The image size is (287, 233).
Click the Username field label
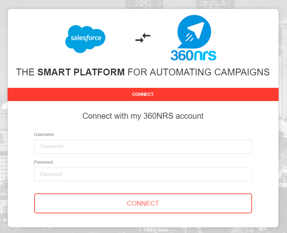[x=44, y=134]
